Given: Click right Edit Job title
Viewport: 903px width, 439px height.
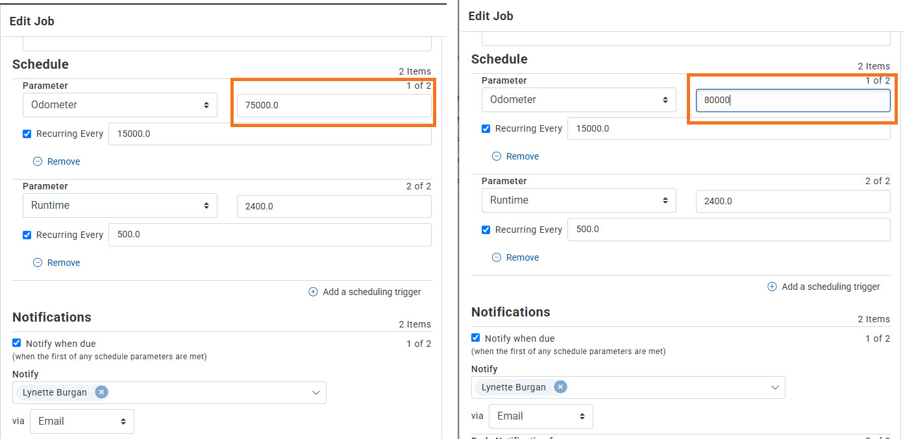Looking at the screenshot, I should click(x=491, y=16).
